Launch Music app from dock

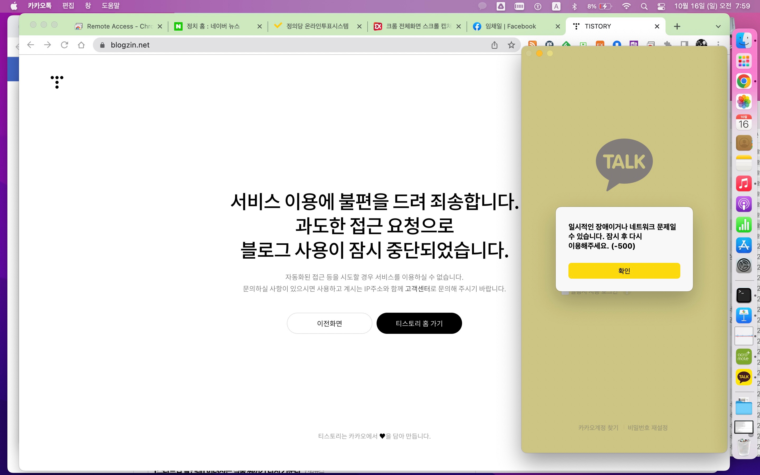[x=743, y=183]
